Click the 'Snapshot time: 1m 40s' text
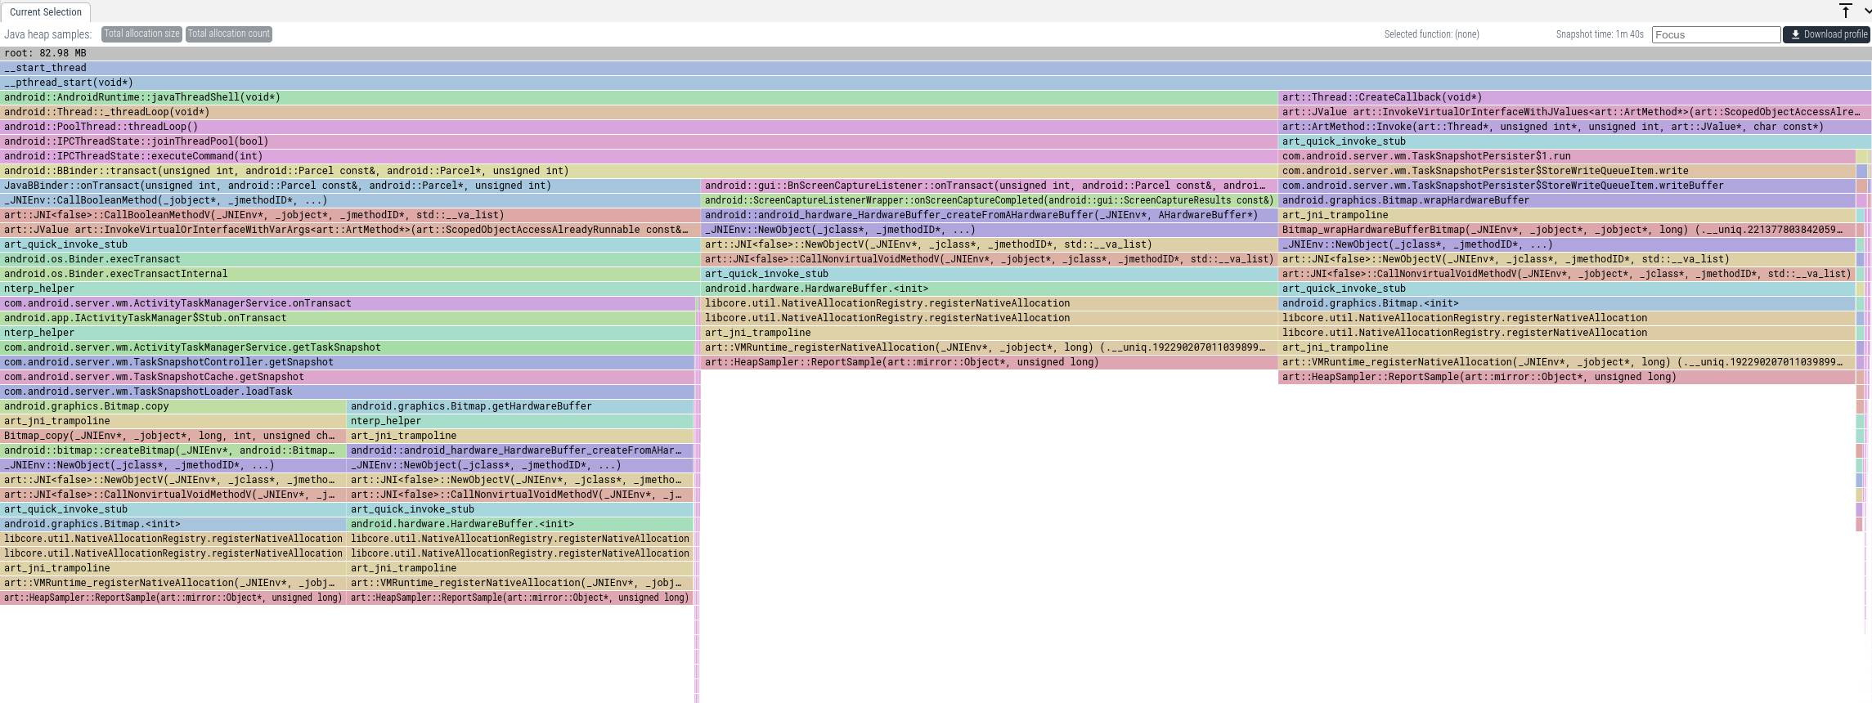1872x703 pixels. [x=1600, y=34]
